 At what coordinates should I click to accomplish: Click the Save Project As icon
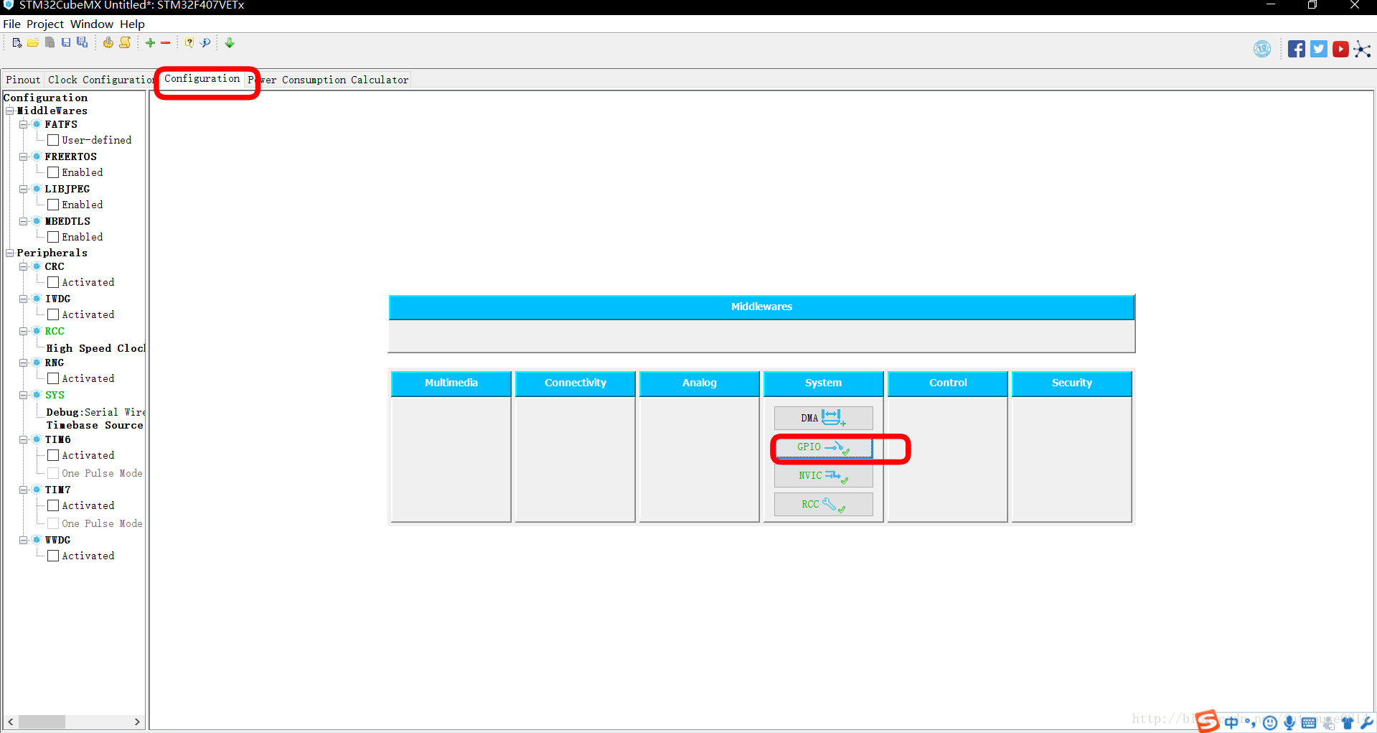coord(83,43)
